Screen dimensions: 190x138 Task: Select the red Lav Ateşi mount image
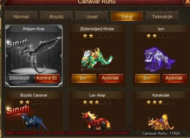pyautogui.click(x=96, y=121)
